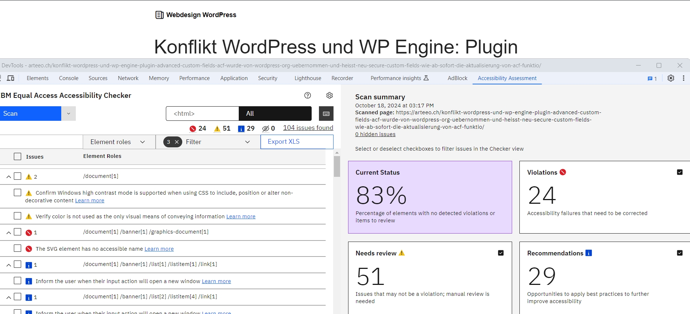Toggle the device toolbar icon in DevTools
This screenshot has width=690, height=314.
11,78
